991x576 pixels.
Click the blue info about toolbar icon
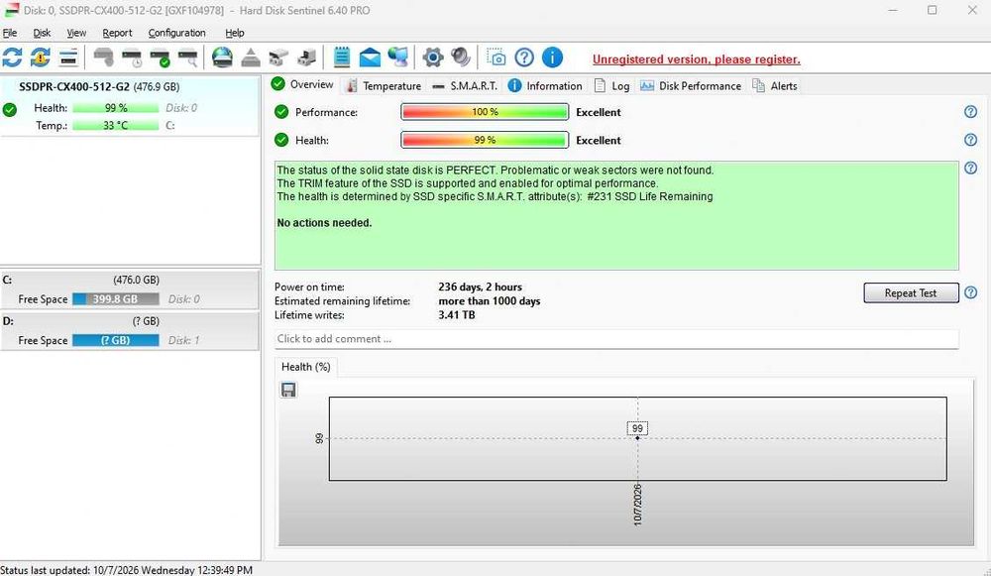(x=552, y=58)
